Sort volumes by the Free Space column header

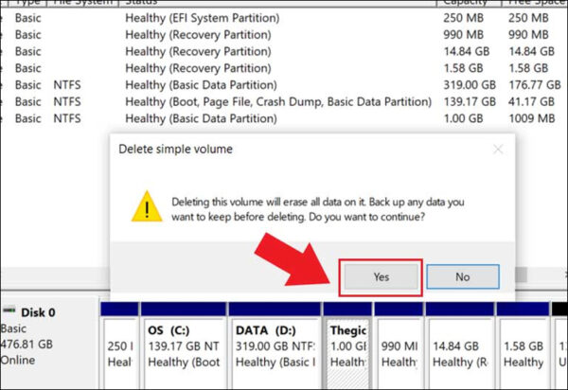pos(530,3)
